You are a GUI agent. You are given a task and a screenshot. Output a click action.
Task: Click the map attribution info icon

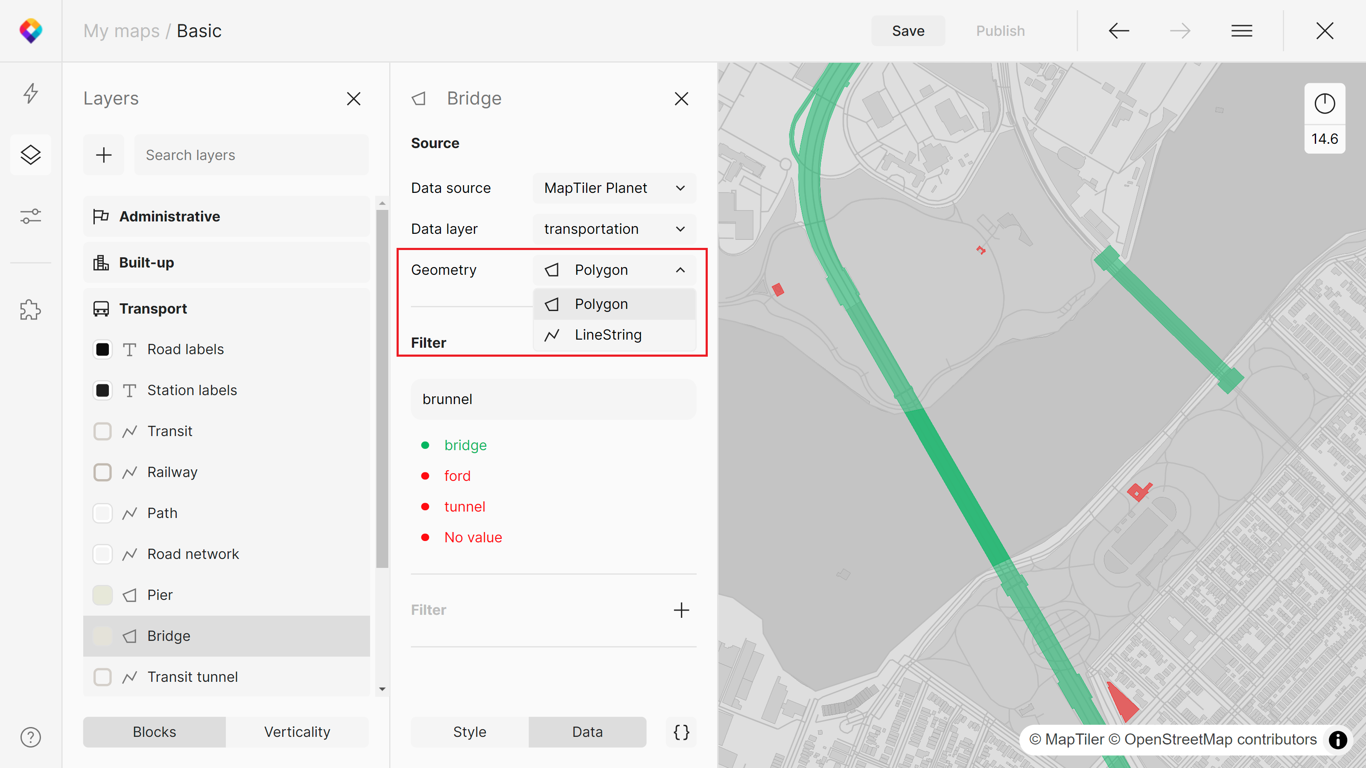pos(1338,739)
